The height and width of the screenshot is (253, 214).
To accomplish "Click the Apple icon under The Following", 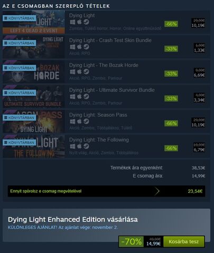I will (79, 146).
